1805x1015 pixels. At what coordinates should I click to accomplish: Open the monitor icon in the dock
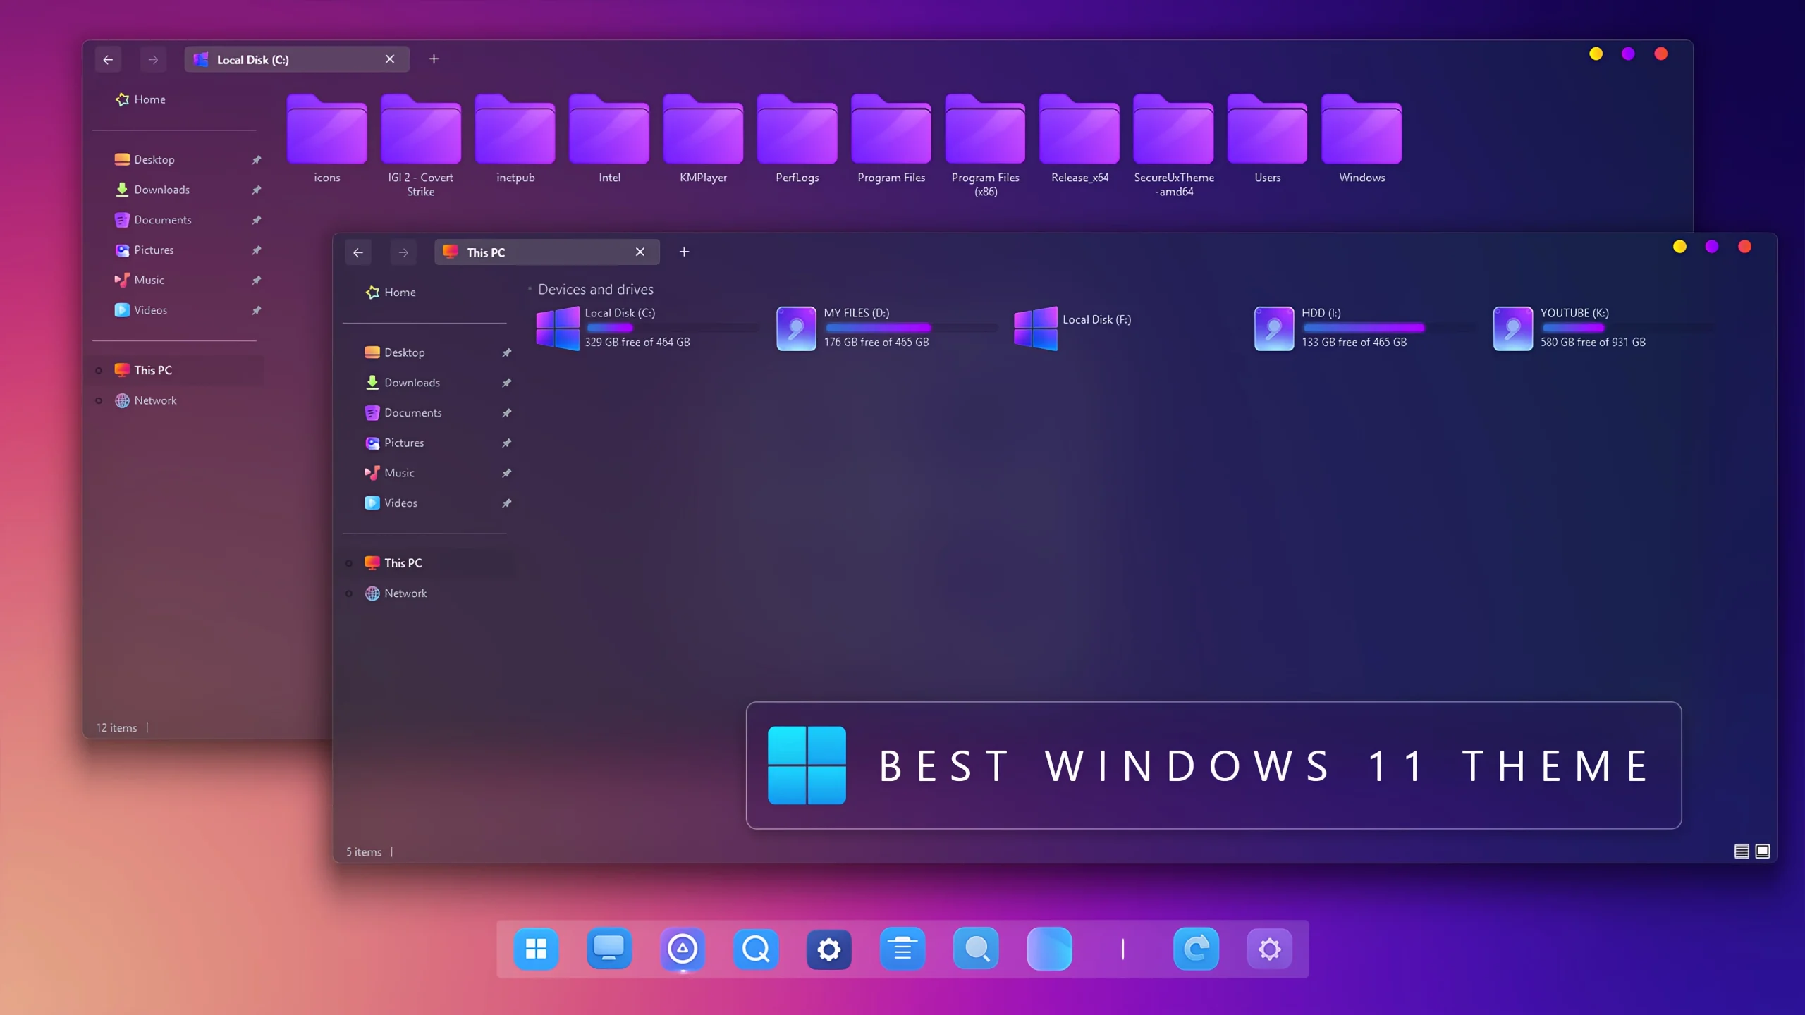[x=609, y=949]
